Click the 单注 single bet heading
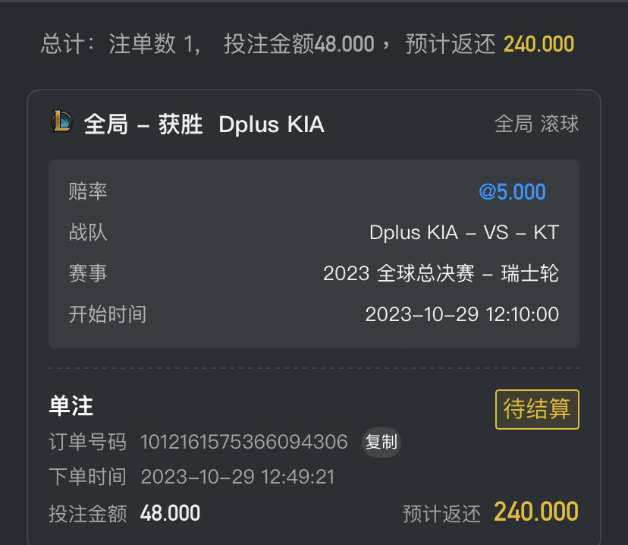 tap(71, 406)
